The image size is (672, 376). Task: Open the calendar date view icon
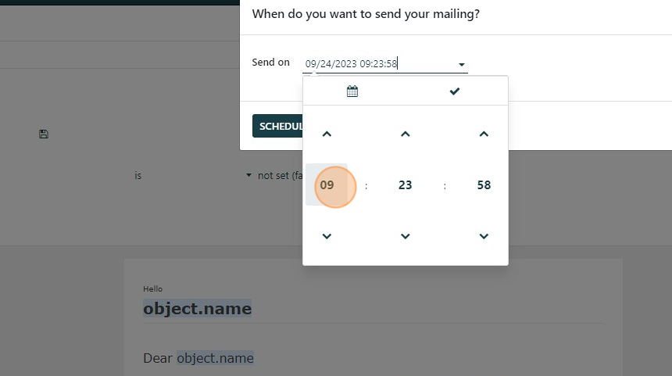[x=352, y=91]
